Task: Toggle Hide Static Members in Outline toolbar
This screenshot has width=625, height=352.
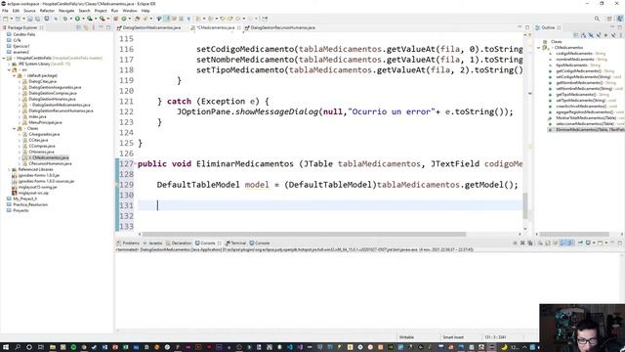Action: (599, 35)
